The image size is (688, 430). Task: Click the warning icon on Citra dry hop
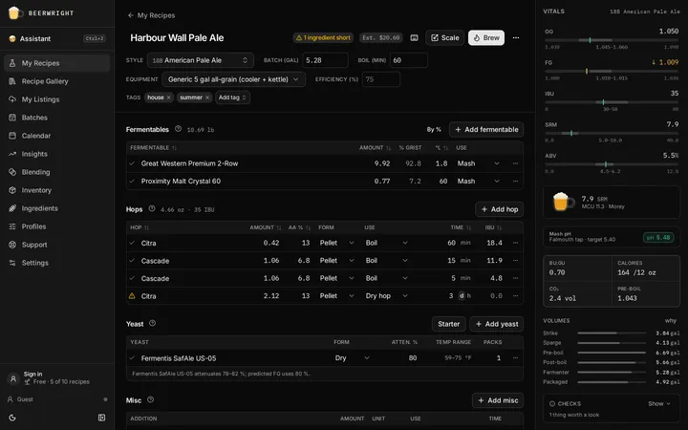click(x=132, y=296)
